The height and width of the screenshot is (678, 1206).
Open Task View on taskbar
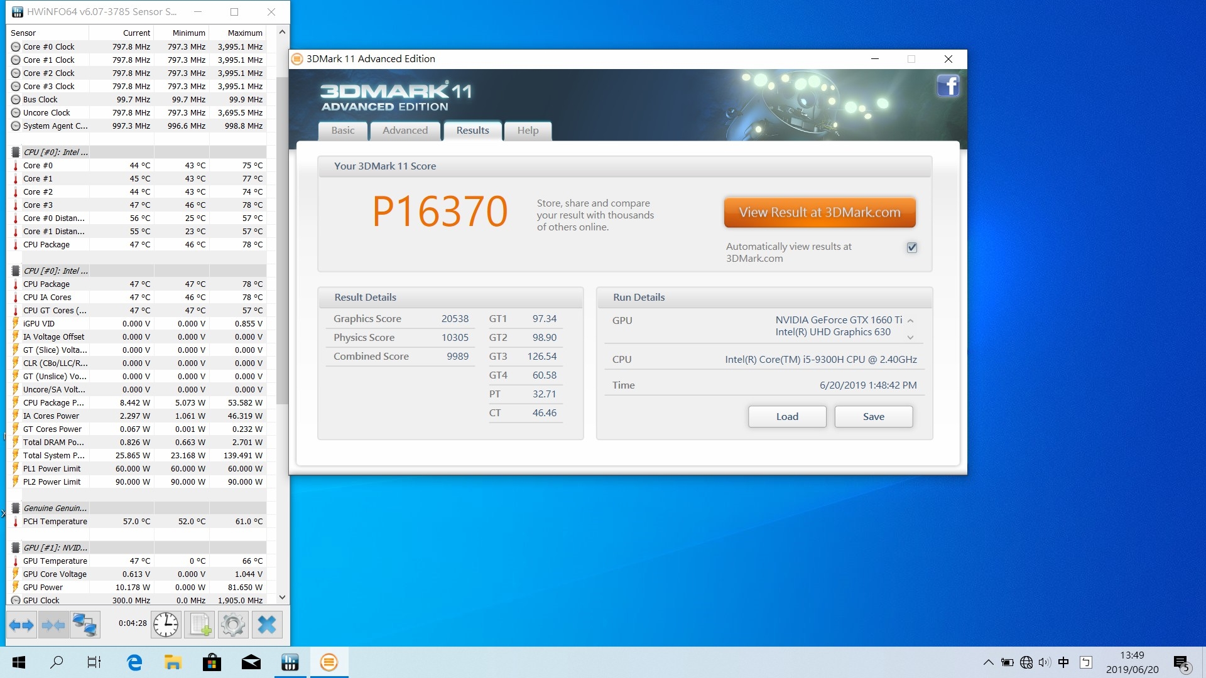click(94, 662)
